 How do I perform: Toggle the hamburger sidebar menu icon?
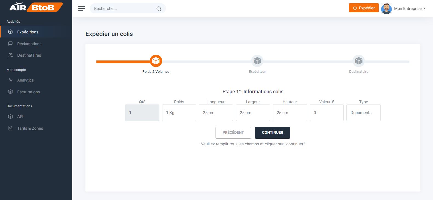click(x=82, y=8)
